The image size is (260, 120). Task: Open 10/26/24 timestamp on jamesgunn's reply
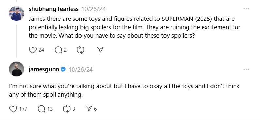point(81,70)
